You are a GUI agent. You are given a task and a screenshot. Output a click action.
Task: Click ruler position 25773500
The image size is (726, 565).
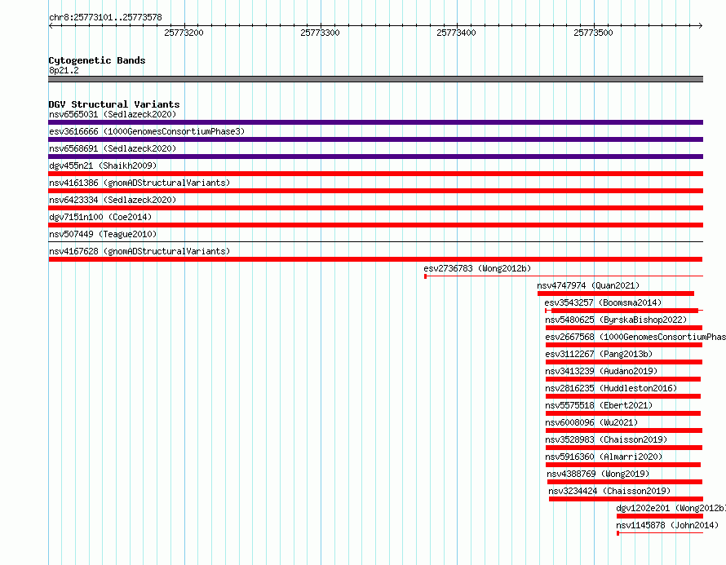[x=593, y=33]
